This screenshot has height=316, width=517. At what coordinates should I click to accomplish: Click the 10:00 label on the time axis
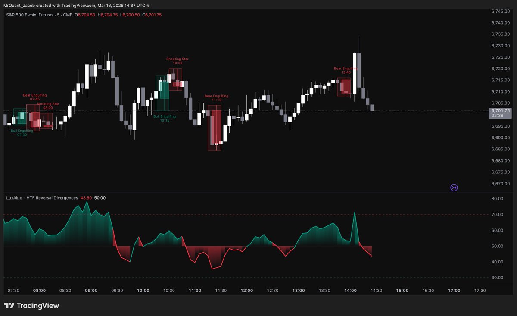143,291
